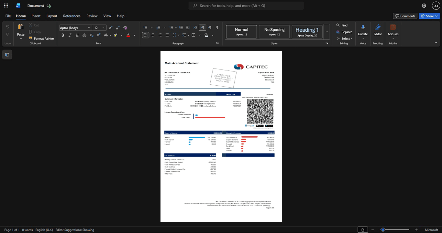Adjust the zoom slider handle
The height and width of the screenshot is (233, 442).
(383, 230)
